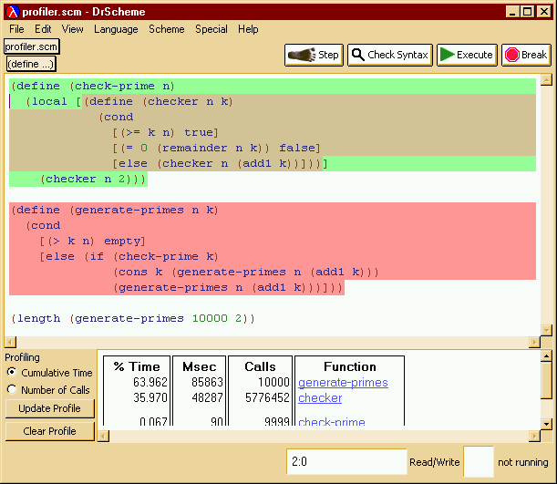The width and height of the screenshot is (557, 484).
Task: Open the Special menu
Action: [211, 29]
